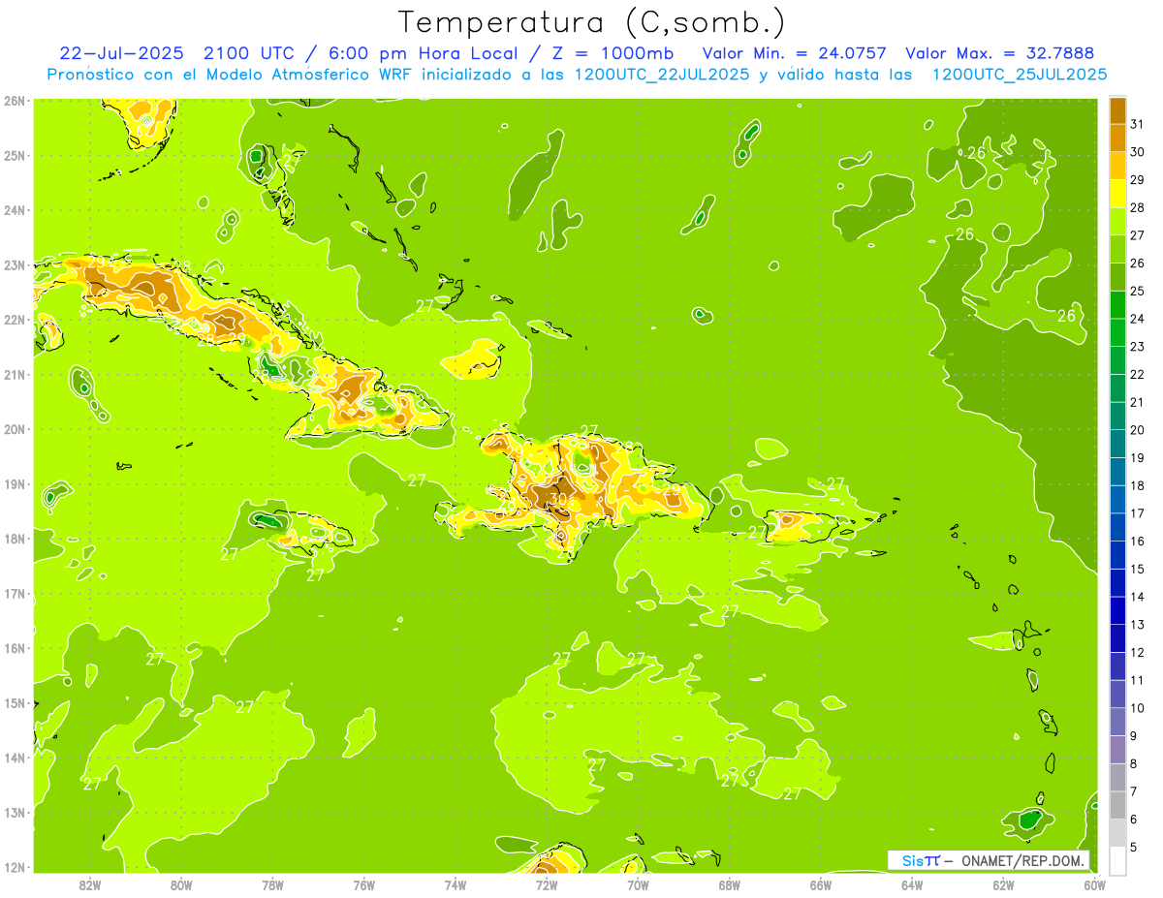
Task: Pick the dark blue swatch between 13 and 14
Action: [x=1117, y=610]
